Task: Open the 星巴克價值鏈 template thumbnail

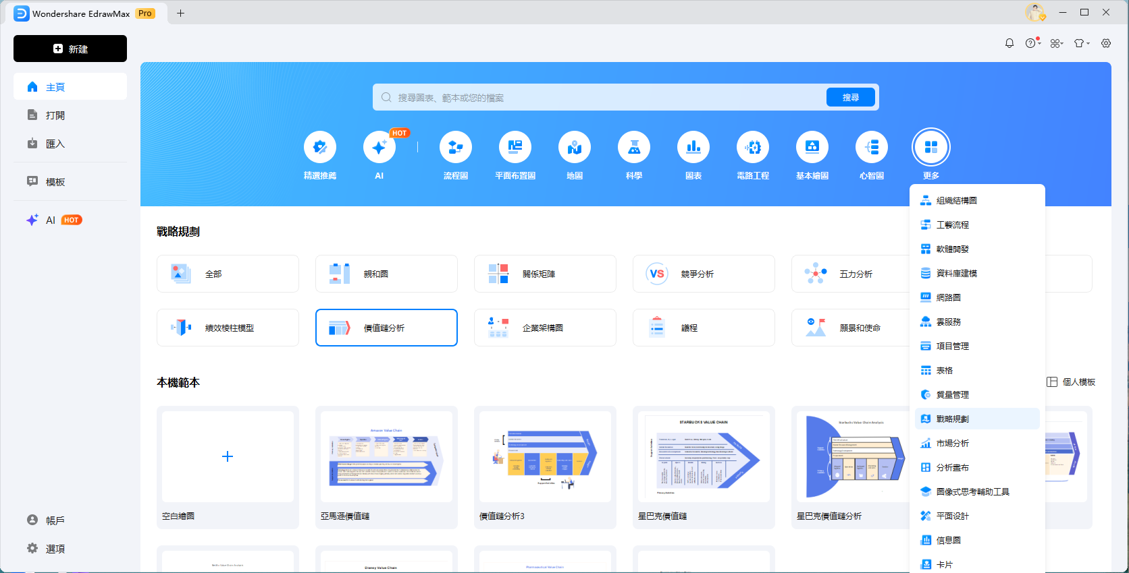Action: [704, 457]
